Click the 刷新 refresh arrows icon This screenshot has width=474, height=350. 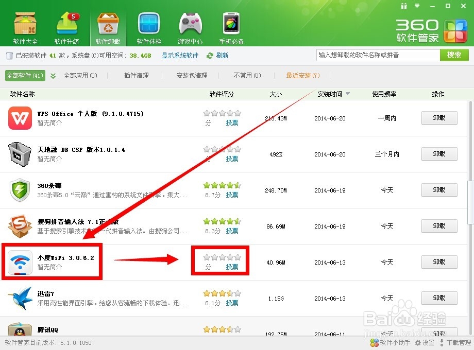tap(210, 56)
